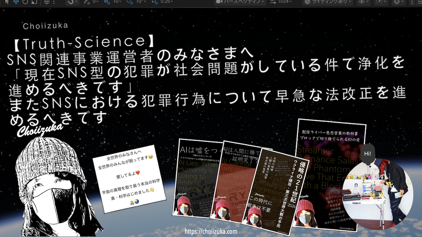Choose the Select objects cursor tool

pyautogui.click(x=7, y=2)
